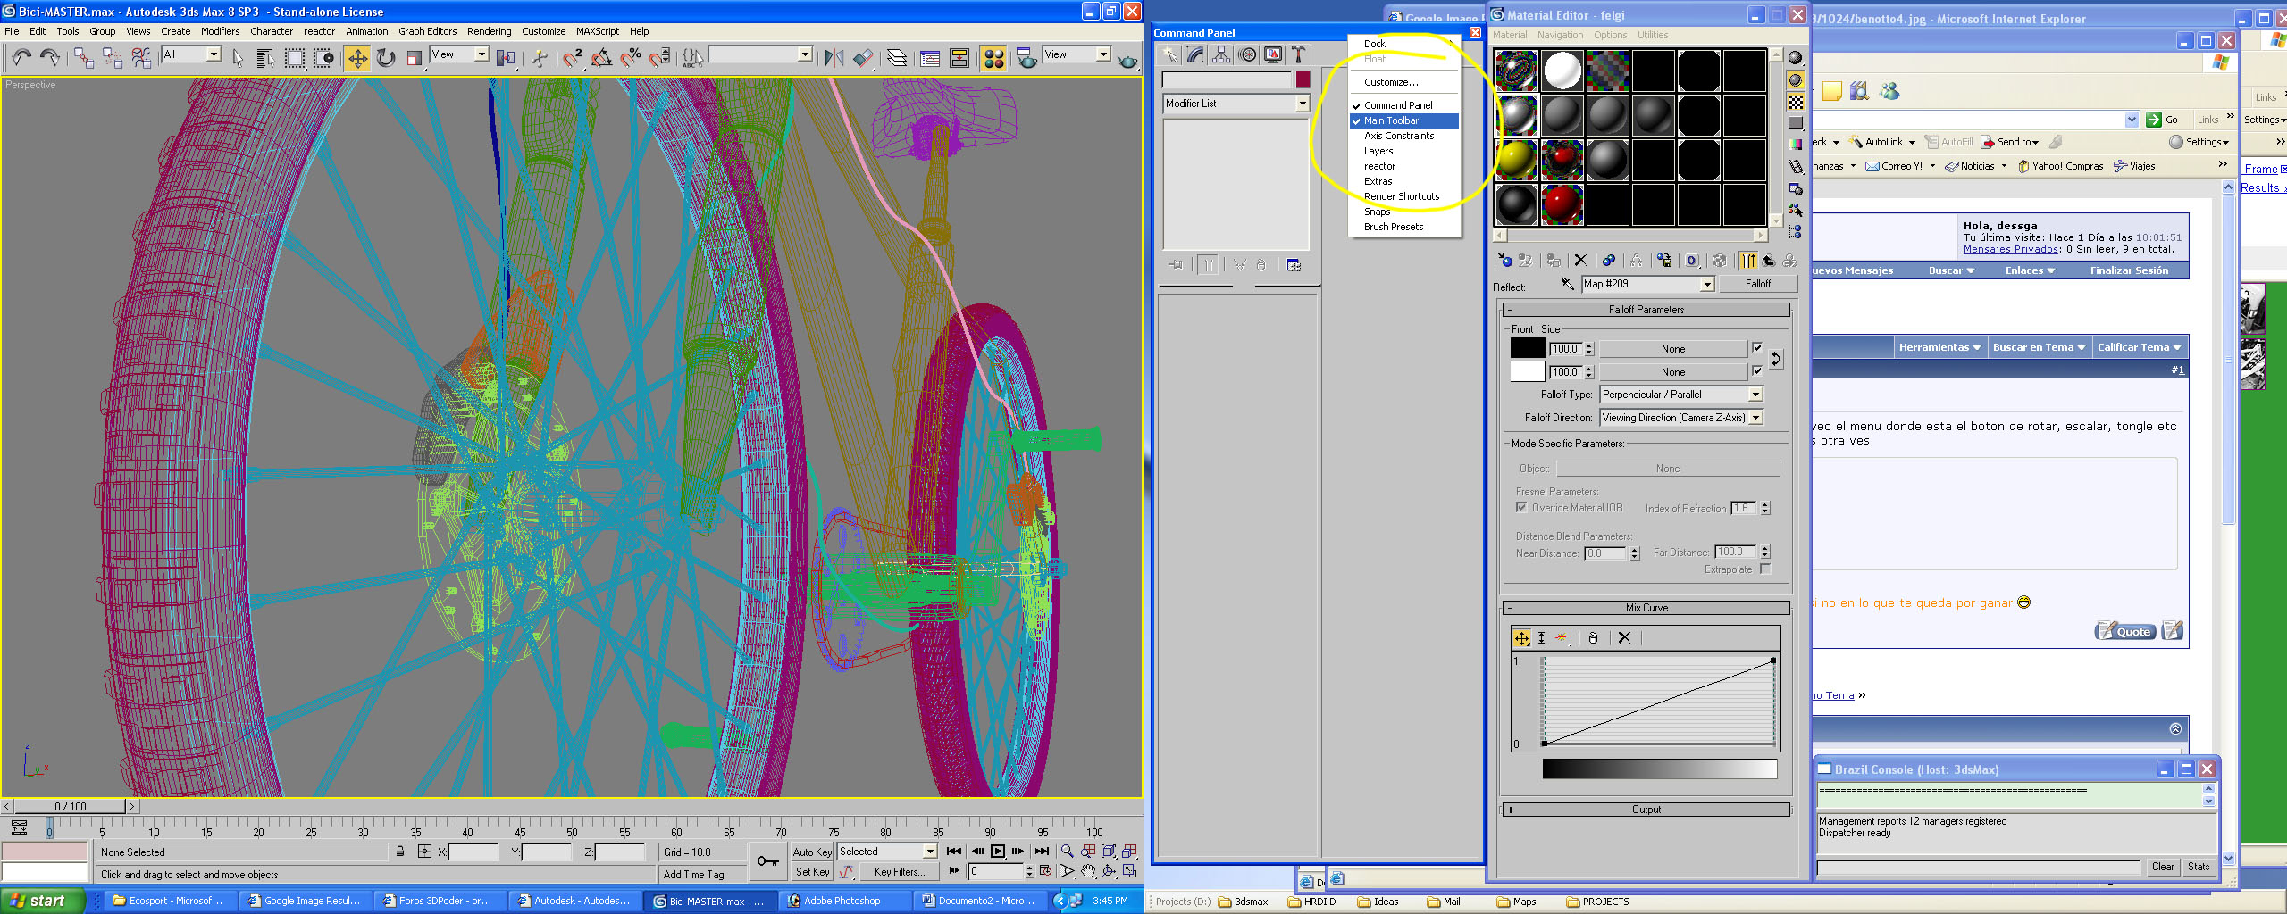Screen dimensions: 2287x914
Task: Click the Pan View hand icon
Action: click(1088, 872)
